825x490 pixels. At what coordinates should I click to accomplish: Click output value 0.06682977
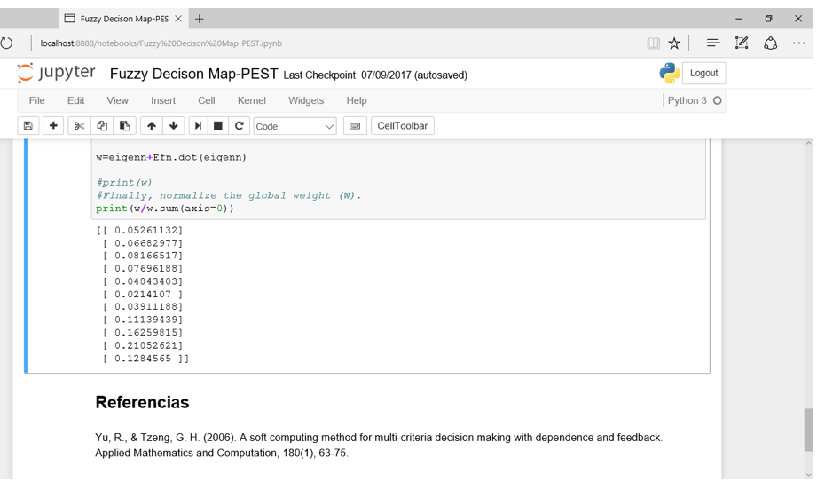(x=145, y=243)
